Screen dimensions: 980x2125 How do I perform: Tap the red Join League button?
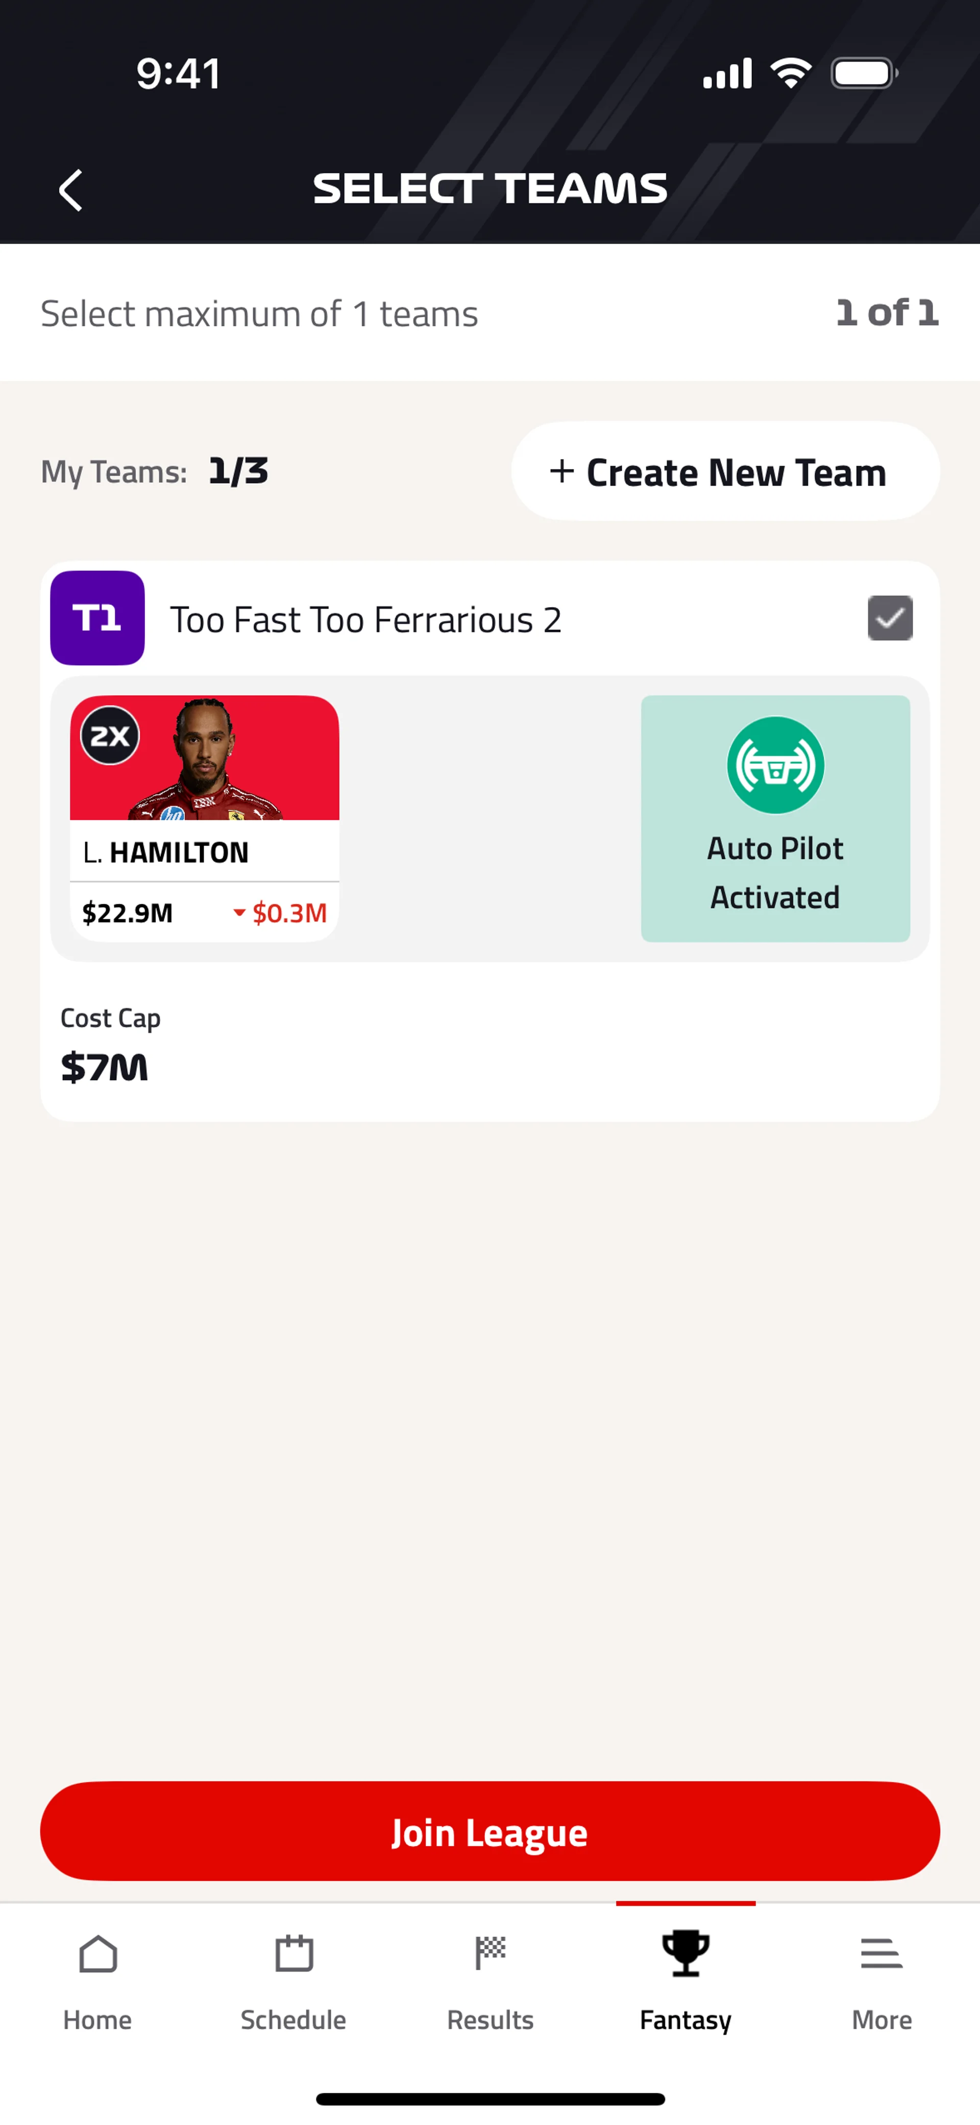pos(490,1831)
